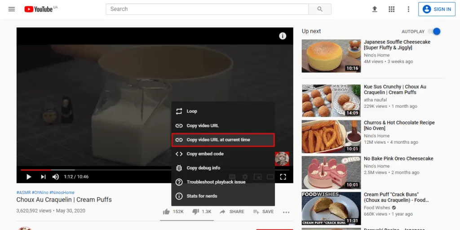Screen dimensions: 460x230
Task: Select Copy debug info
Action: (x=223, y=168)
